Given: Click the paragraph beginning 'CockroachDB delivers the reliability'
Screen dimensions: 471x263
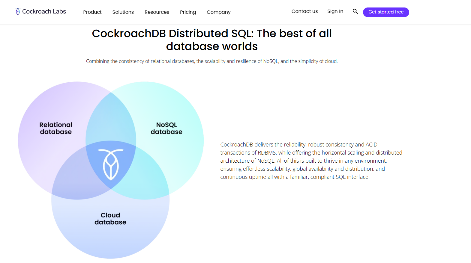Looking at the screenshot, I should (x=311, y=161).
